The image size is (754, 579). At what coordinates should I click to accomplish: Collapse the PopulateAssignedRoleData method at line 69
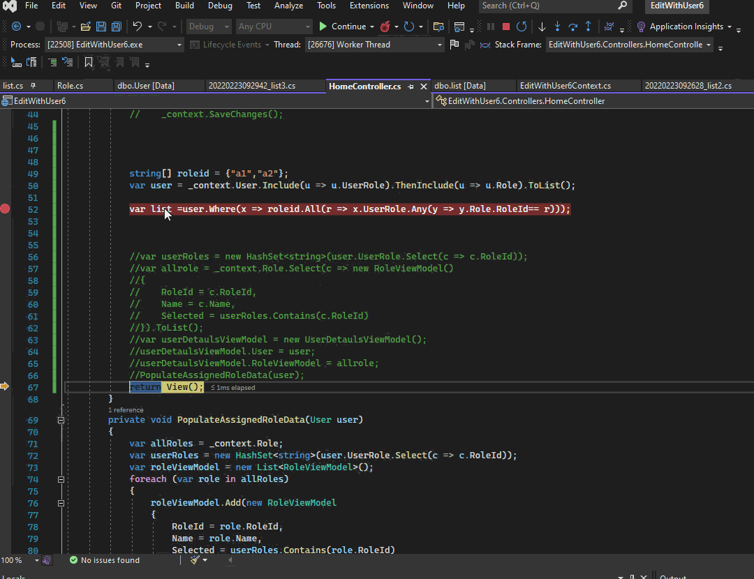click(61, 420)
